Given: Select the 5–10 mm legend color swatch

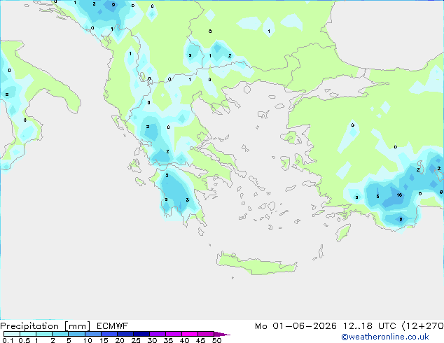Looking at the screenshot, I should tap(76, 334).
